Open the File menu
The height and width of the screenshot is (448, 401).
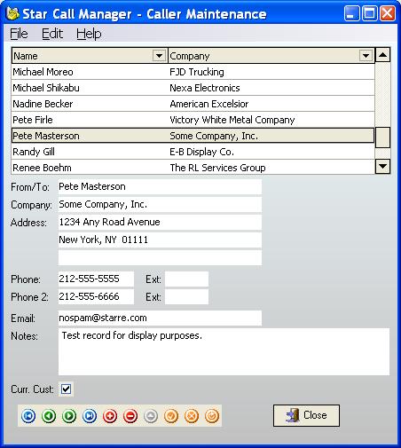tap(19, 34)
